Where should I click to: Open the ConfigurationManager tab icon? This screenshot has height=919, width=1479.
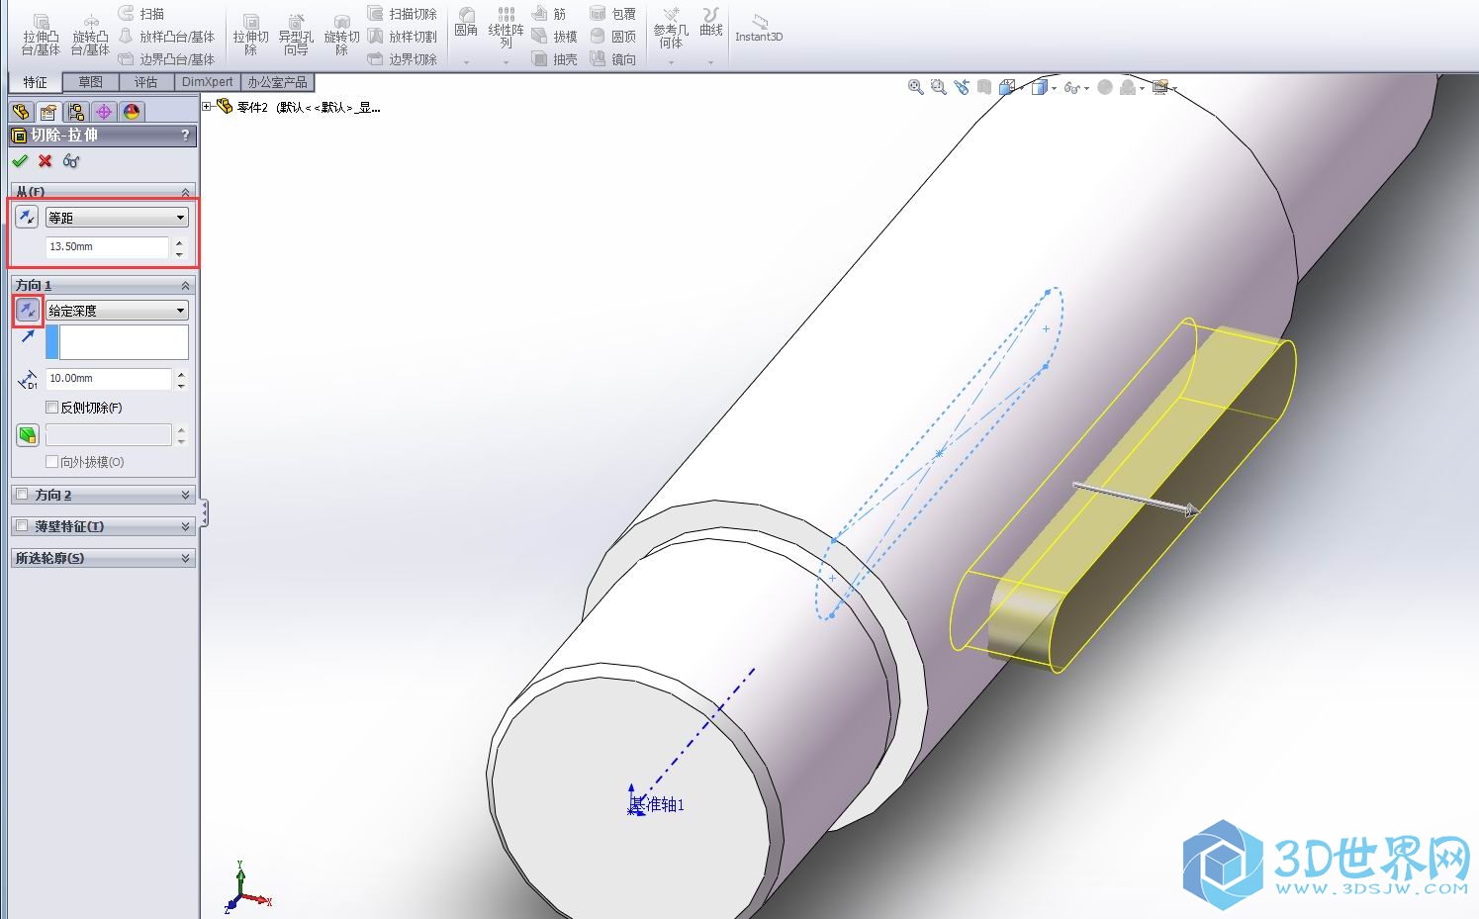click(76, 112)
